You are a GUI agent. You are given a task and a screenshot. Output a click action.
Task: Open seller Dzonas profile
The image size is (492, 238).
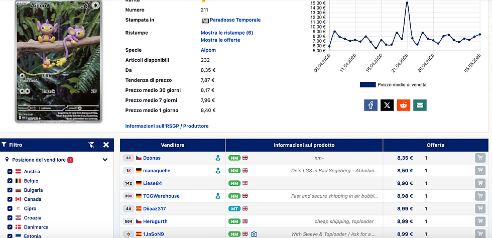point(152,158)
